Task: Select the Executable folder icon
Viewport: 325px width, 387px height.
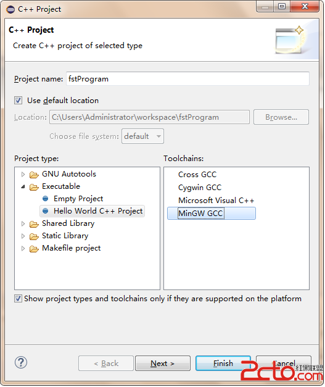Action: click(34, 187)
